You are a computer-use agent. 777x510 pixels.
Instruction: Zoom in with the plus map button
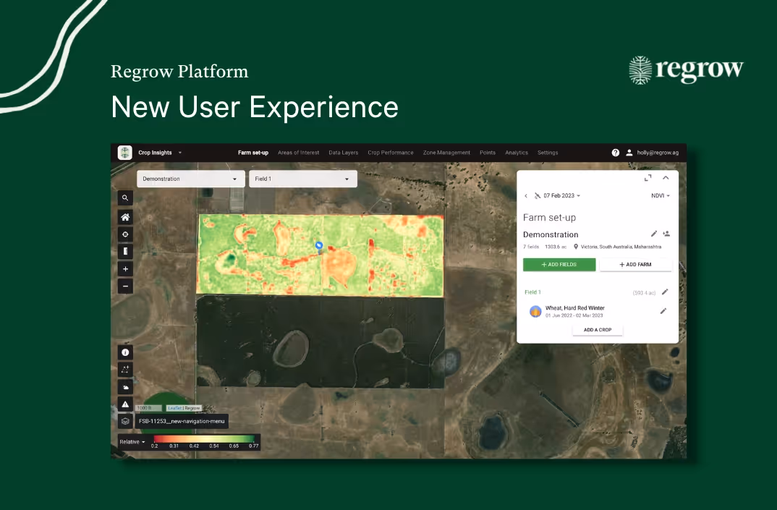125,268
